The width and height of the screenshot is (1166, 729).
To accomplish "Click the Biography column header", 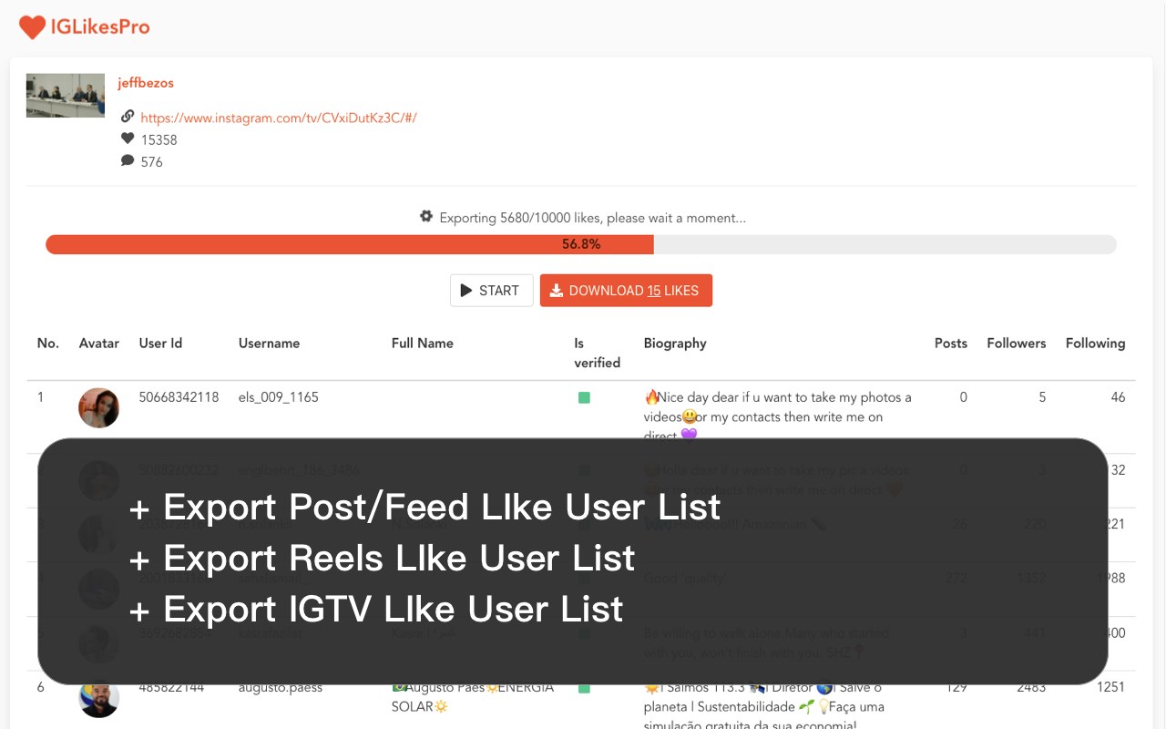I will coord(675,344).
